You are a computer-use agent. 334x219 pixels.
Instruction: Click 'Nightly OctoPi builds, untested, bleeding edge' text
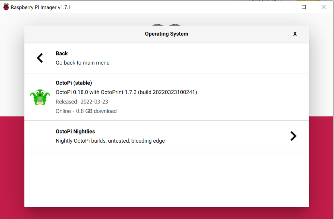[x=110, y=141]
